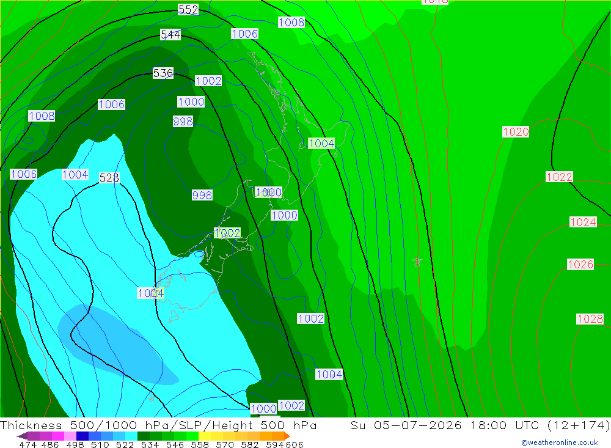Click the legend value 510
The image size is (611, 448).
click(100, 444)
